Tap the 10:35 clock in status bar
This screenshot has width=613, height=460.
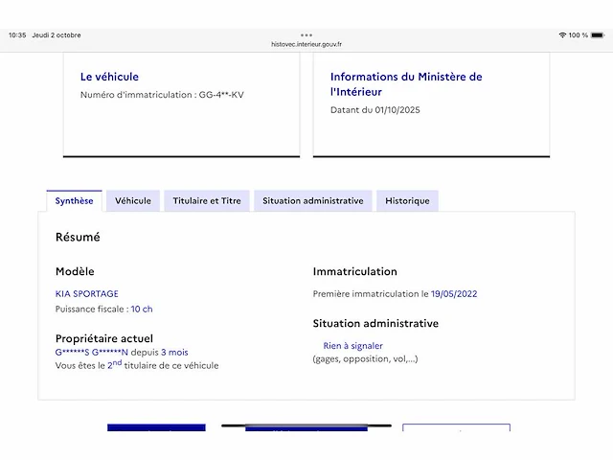pyautogui.click(x=17, y=35)
